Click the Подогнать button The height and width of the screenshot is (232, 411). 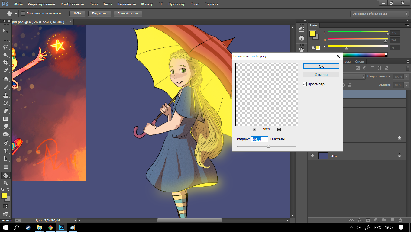coord(99,14)
